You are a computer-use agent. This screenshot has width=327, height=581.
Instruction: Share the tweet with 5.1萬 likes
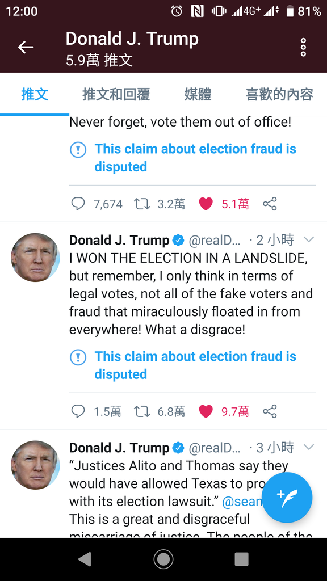[x=270, y=204]
